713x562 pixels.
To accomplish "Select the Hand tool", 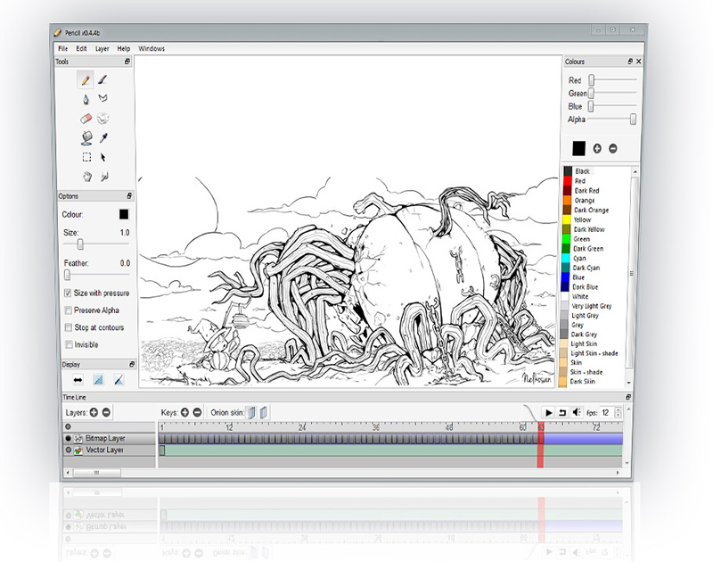I will pos(86,176).
